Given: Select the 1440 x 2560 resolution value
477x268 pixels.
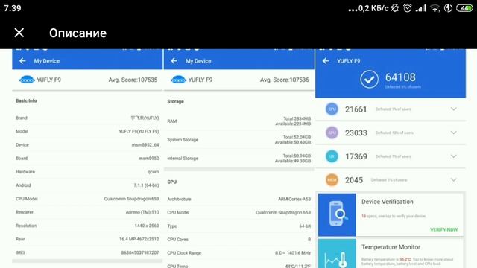Looking at the screenshot, I should click(x=147, y=226).
